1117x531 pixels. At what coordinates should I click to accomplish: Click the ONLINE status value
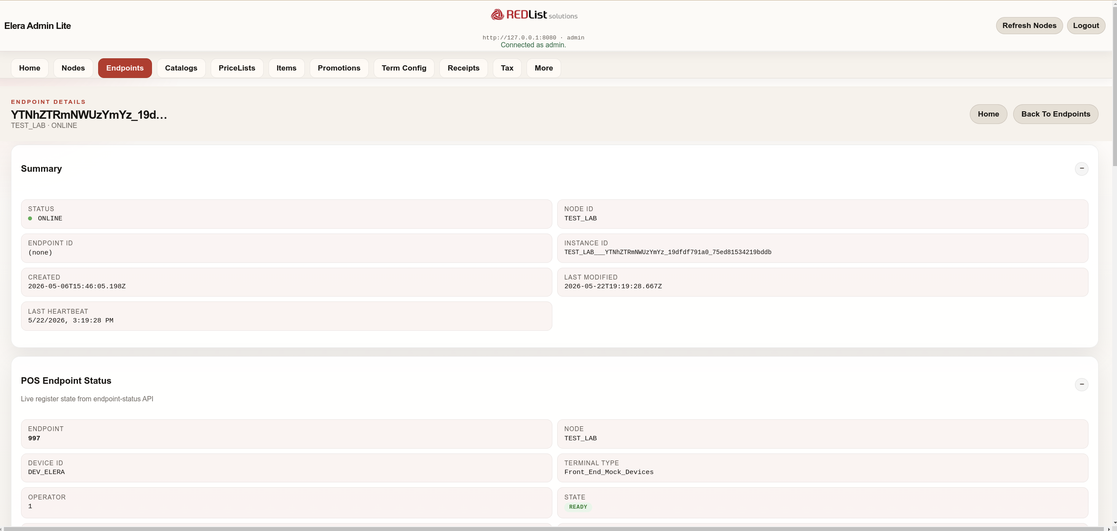pos(50,218)
